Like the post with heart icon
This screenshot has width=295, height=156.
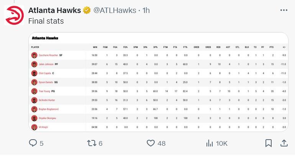coord(151,143)
